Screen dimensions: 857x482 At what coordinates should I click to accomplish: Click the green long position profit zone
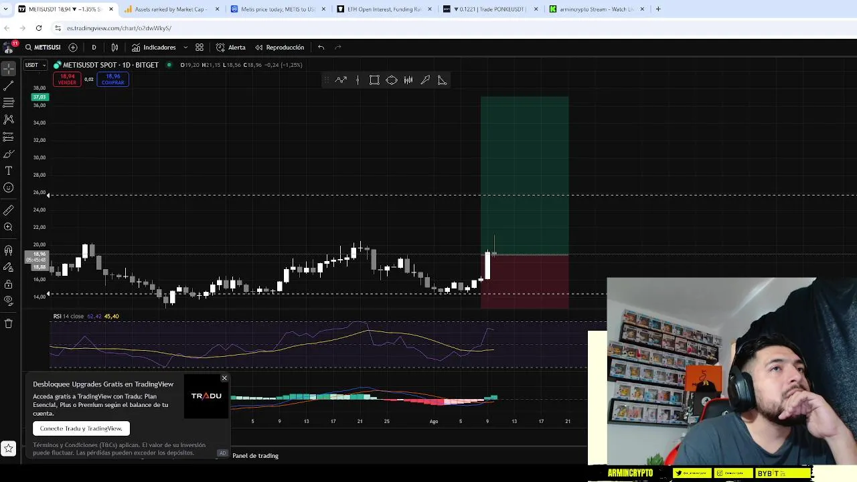[x=525, y=175]
